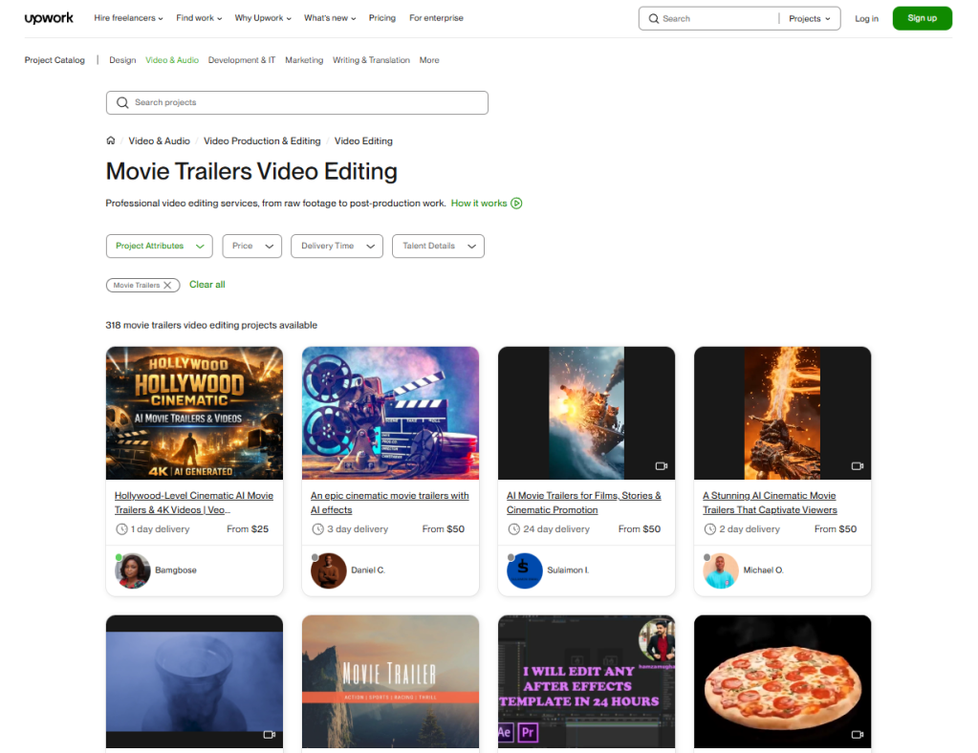
Task: Click the Search projects input field
Action: pos(296,102)
